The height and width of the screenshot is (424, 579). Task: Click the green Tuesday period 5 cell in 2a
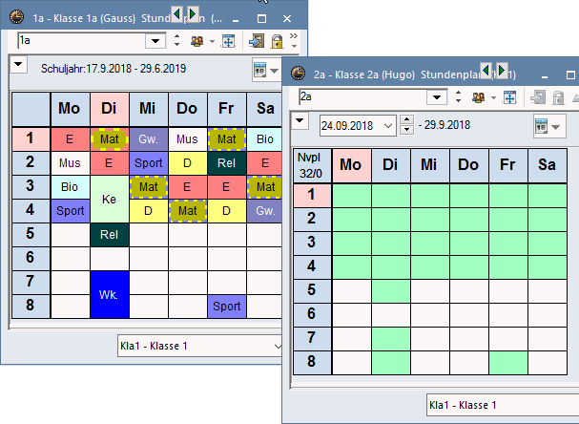(x=391, y=291)
